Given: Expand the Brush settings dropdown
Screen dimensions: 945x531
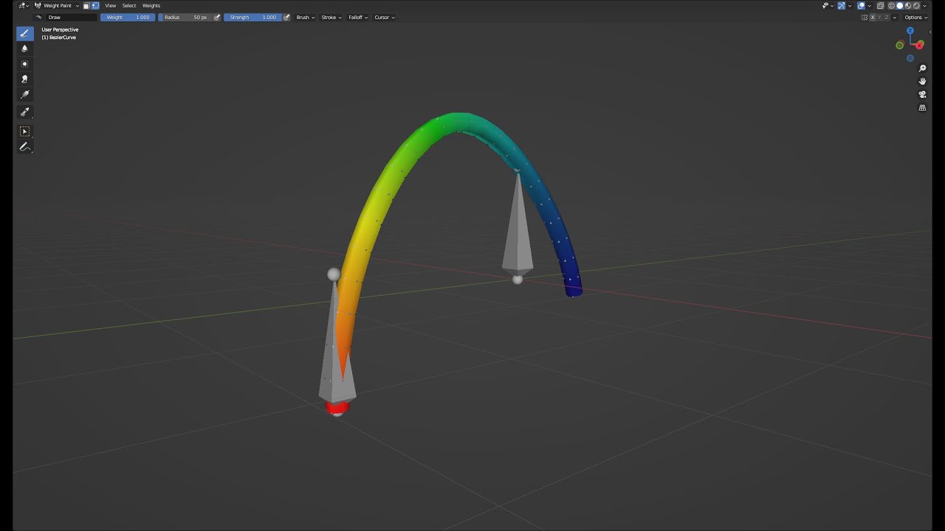Looking at the screenshot, I should (x=305, y=17).
